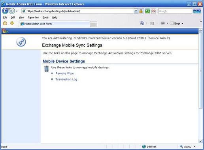Click the scrollbar down arrow
204x150 pixels.
point(200,141)
